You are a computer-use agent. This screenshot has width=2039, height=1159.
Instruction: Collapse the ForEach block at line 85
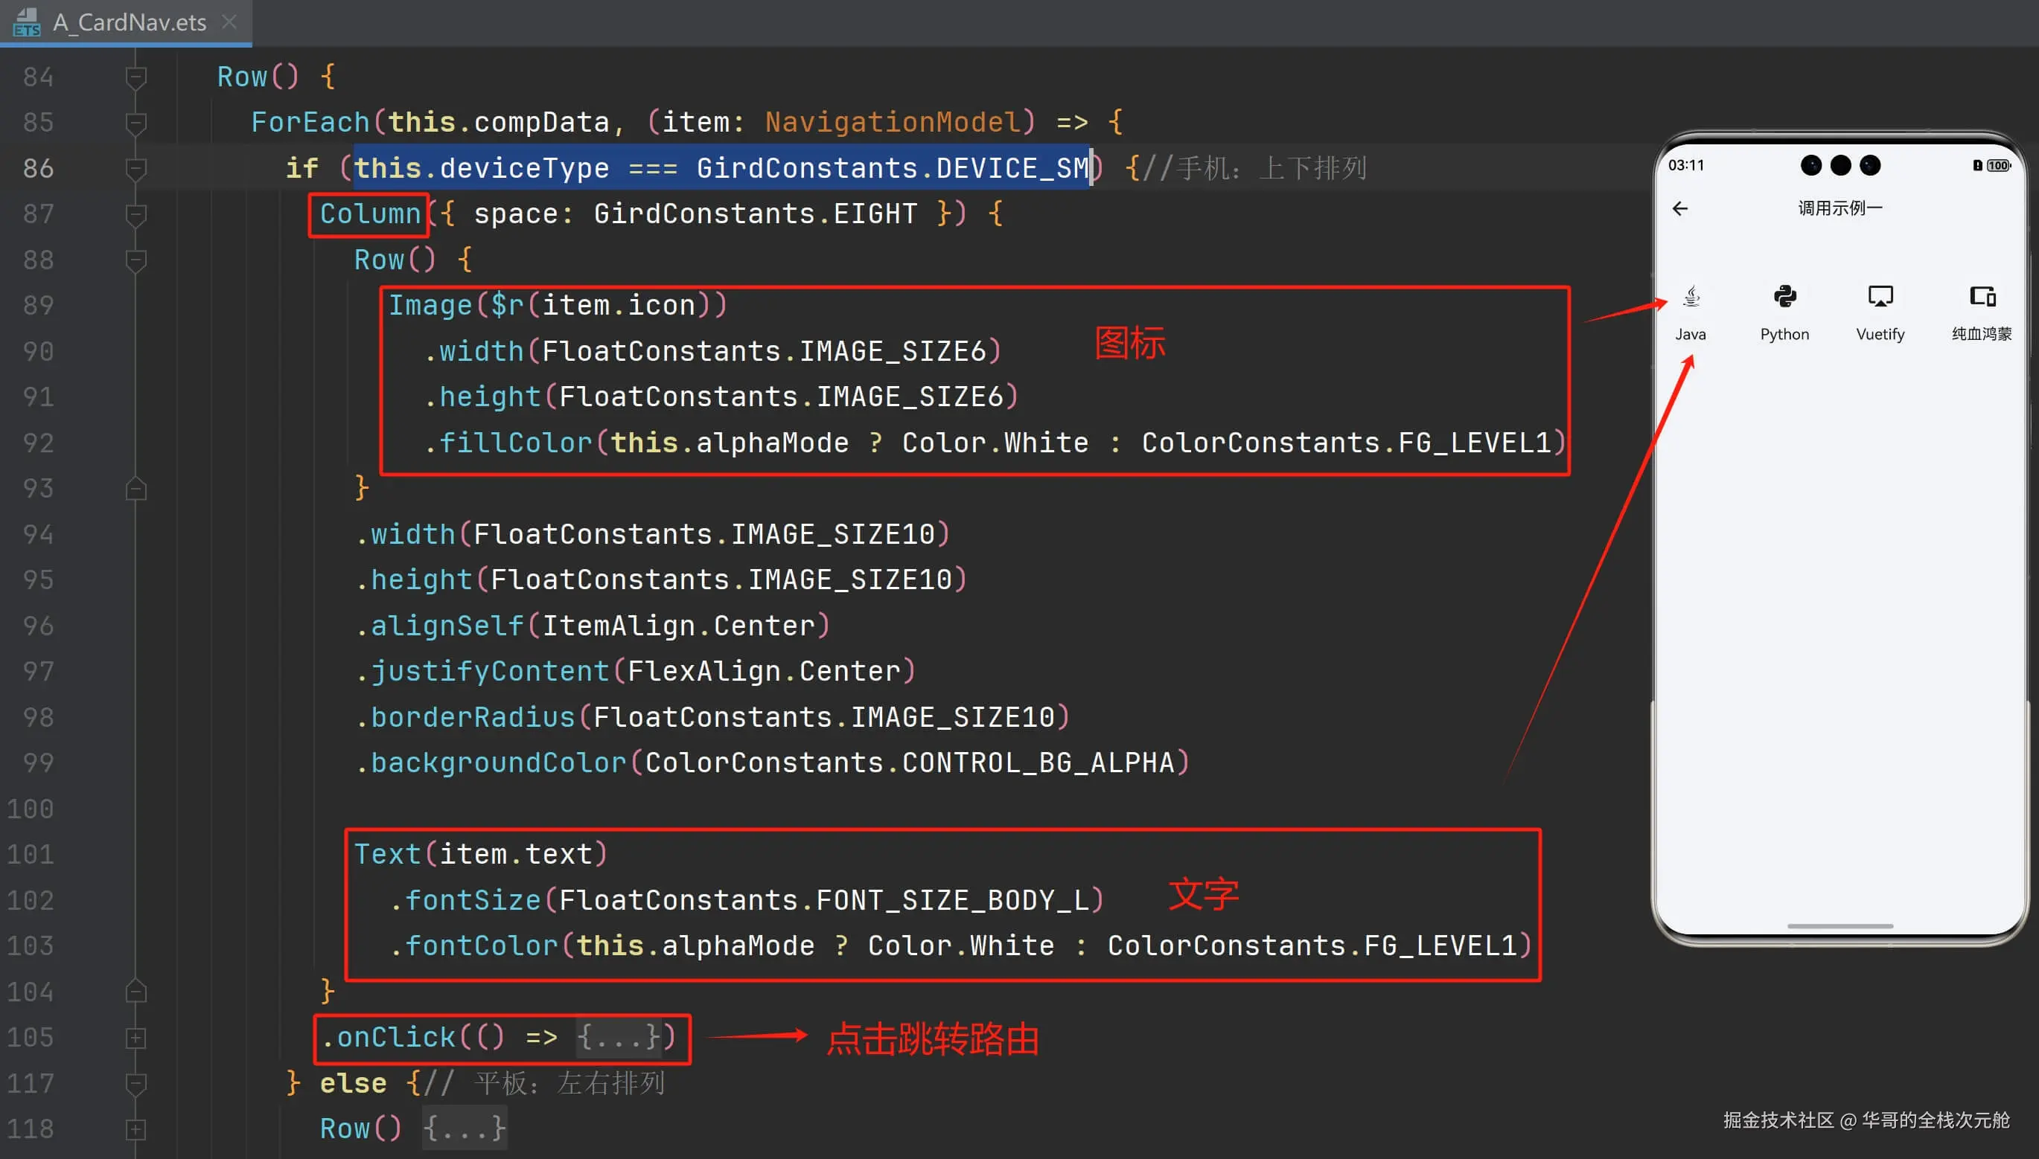[136, 123]
